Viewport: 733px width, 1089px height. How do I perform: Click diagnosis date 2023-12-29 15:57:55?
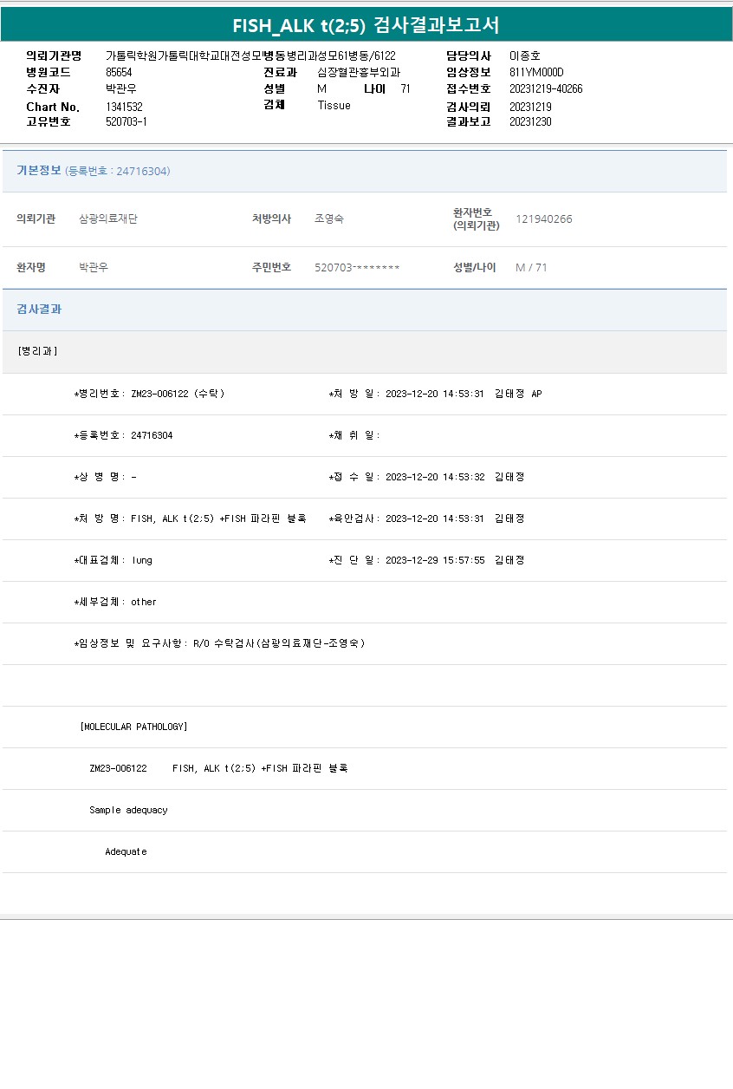434,560
